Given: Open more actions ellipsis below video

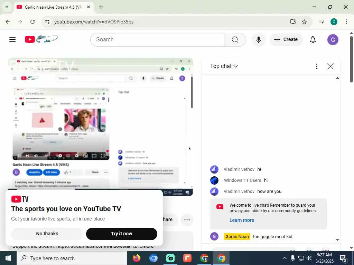Looking at the screenshot, I should coord(187,220).
